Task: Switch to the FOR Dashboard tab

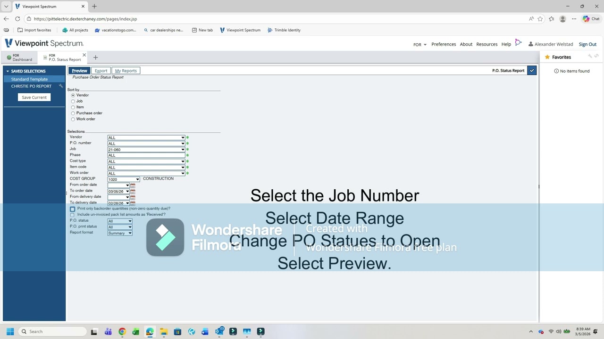Action: 20,57
